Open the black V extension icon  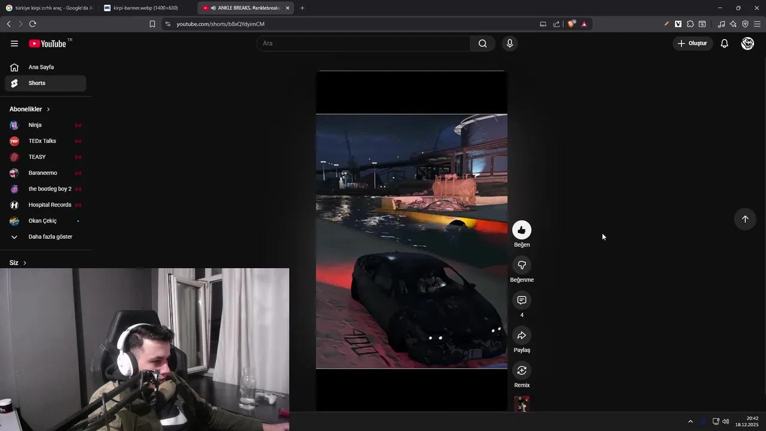coord(678,24)
